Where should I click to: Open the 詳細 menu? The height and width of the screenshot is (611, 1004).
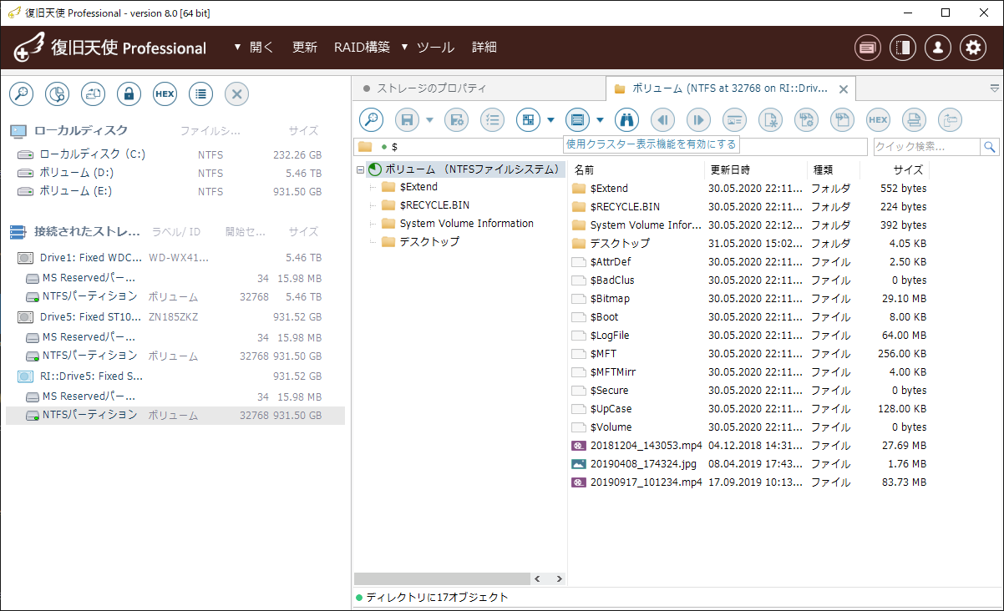[484, 48]
